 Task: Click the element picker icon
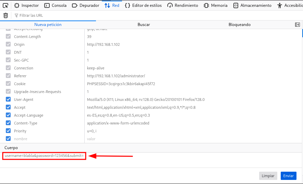point(5,5)
